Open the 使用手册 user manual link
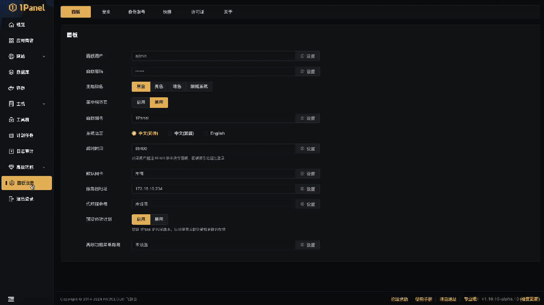The image size is (544, 305). click(424, 299)
